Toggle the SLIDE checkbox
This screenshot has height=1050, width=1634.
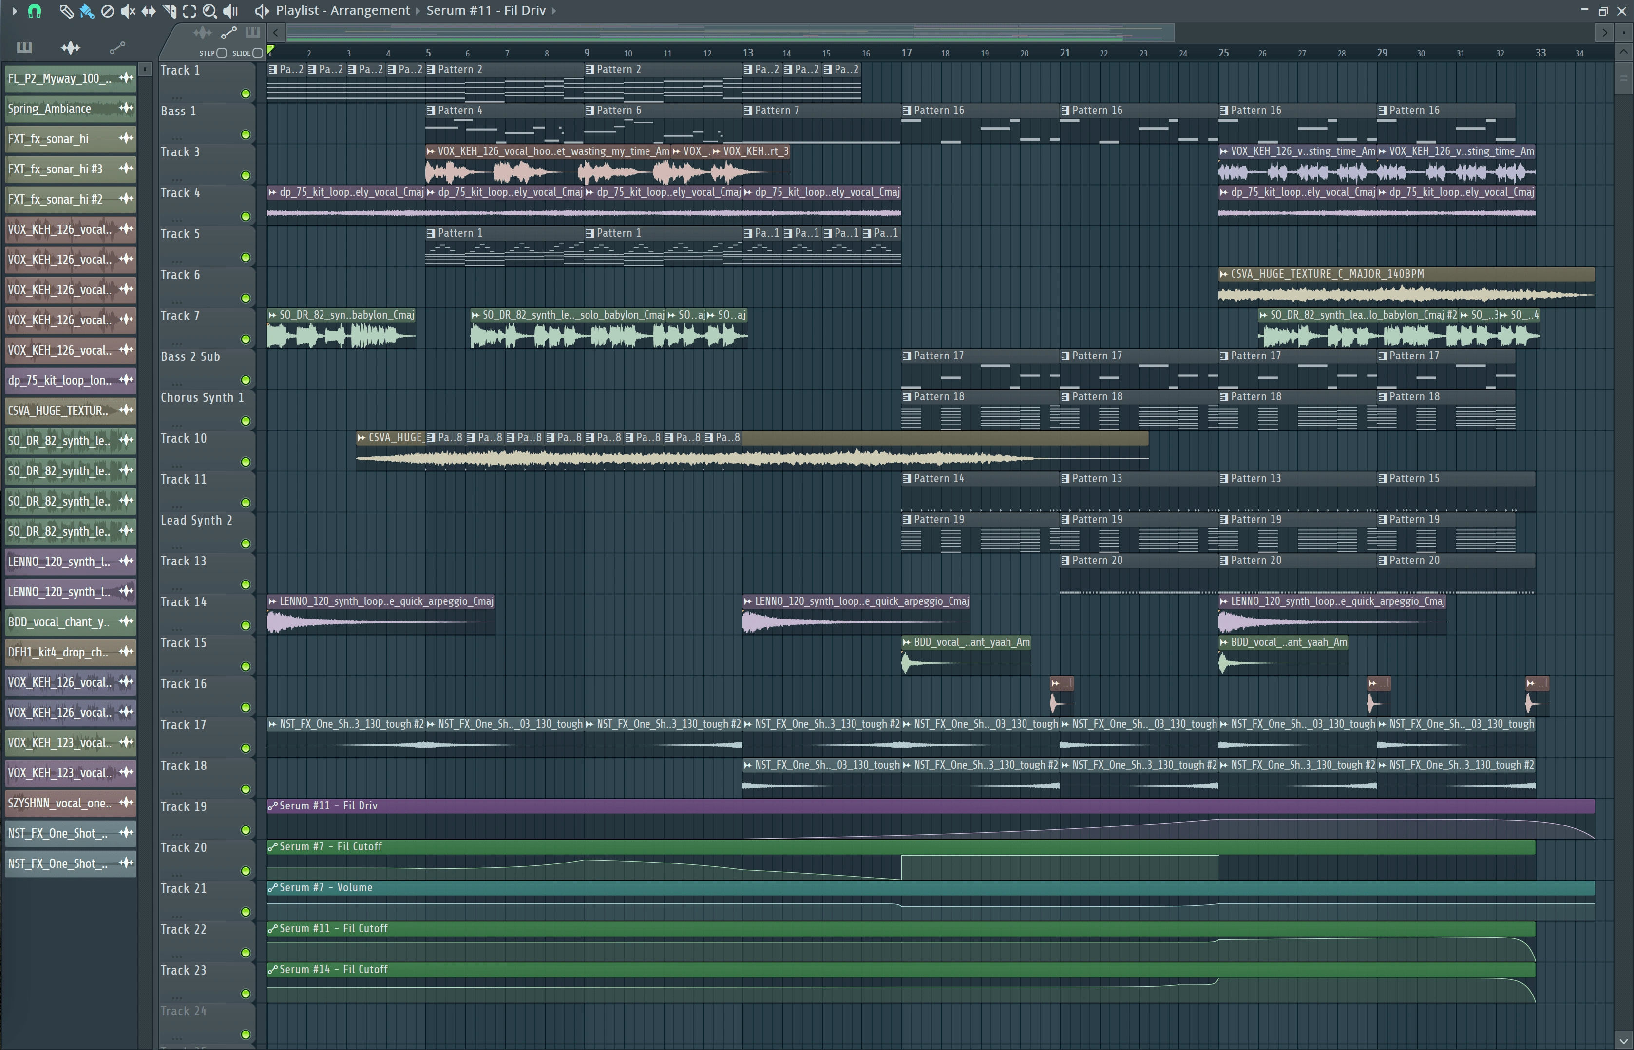pyautogui.click(x=257, y=53)
